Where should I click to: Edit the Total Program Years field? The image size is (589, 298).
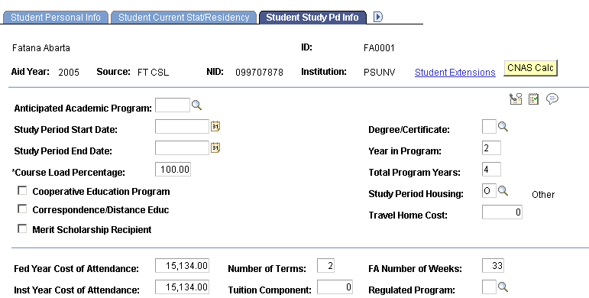(x=491, y=170)
